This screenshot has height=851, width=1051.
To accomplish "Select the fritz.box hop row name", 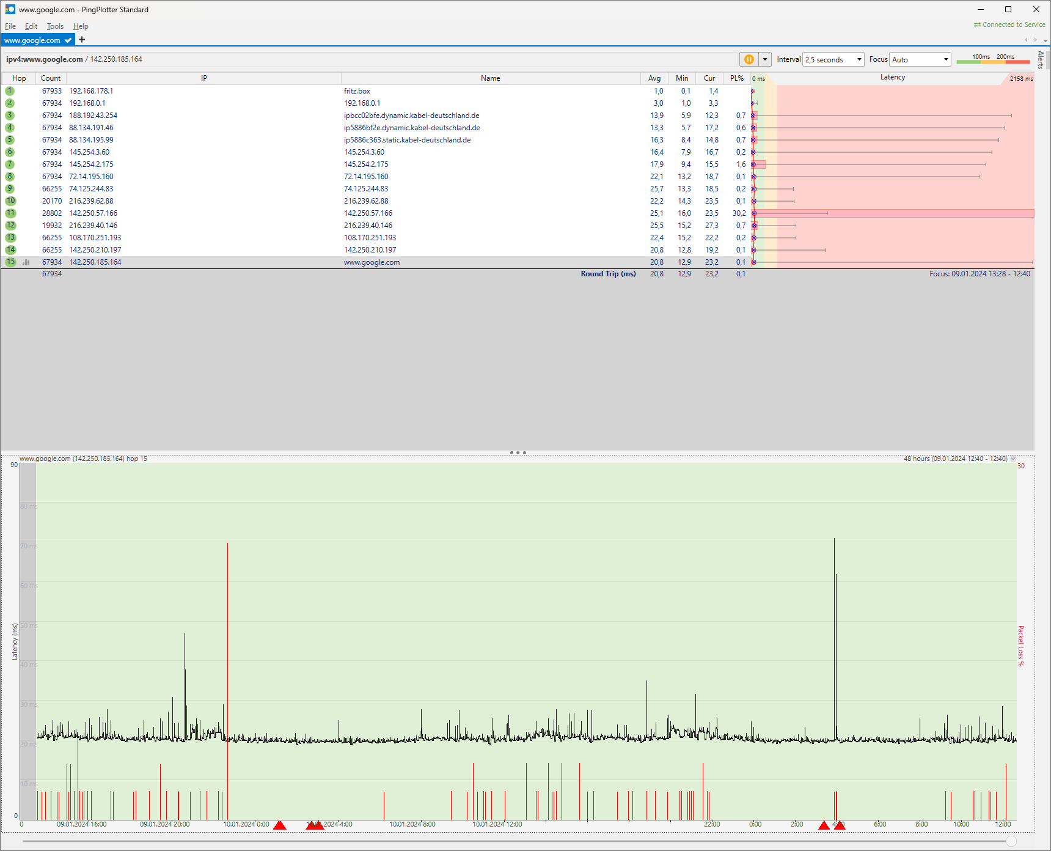I will click(x=357, y=91).
